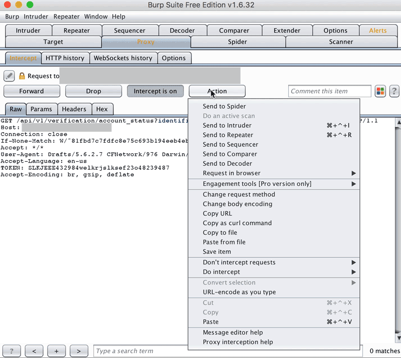
Task: Click the padlock icon next to Request to
Action: point(22,76)
